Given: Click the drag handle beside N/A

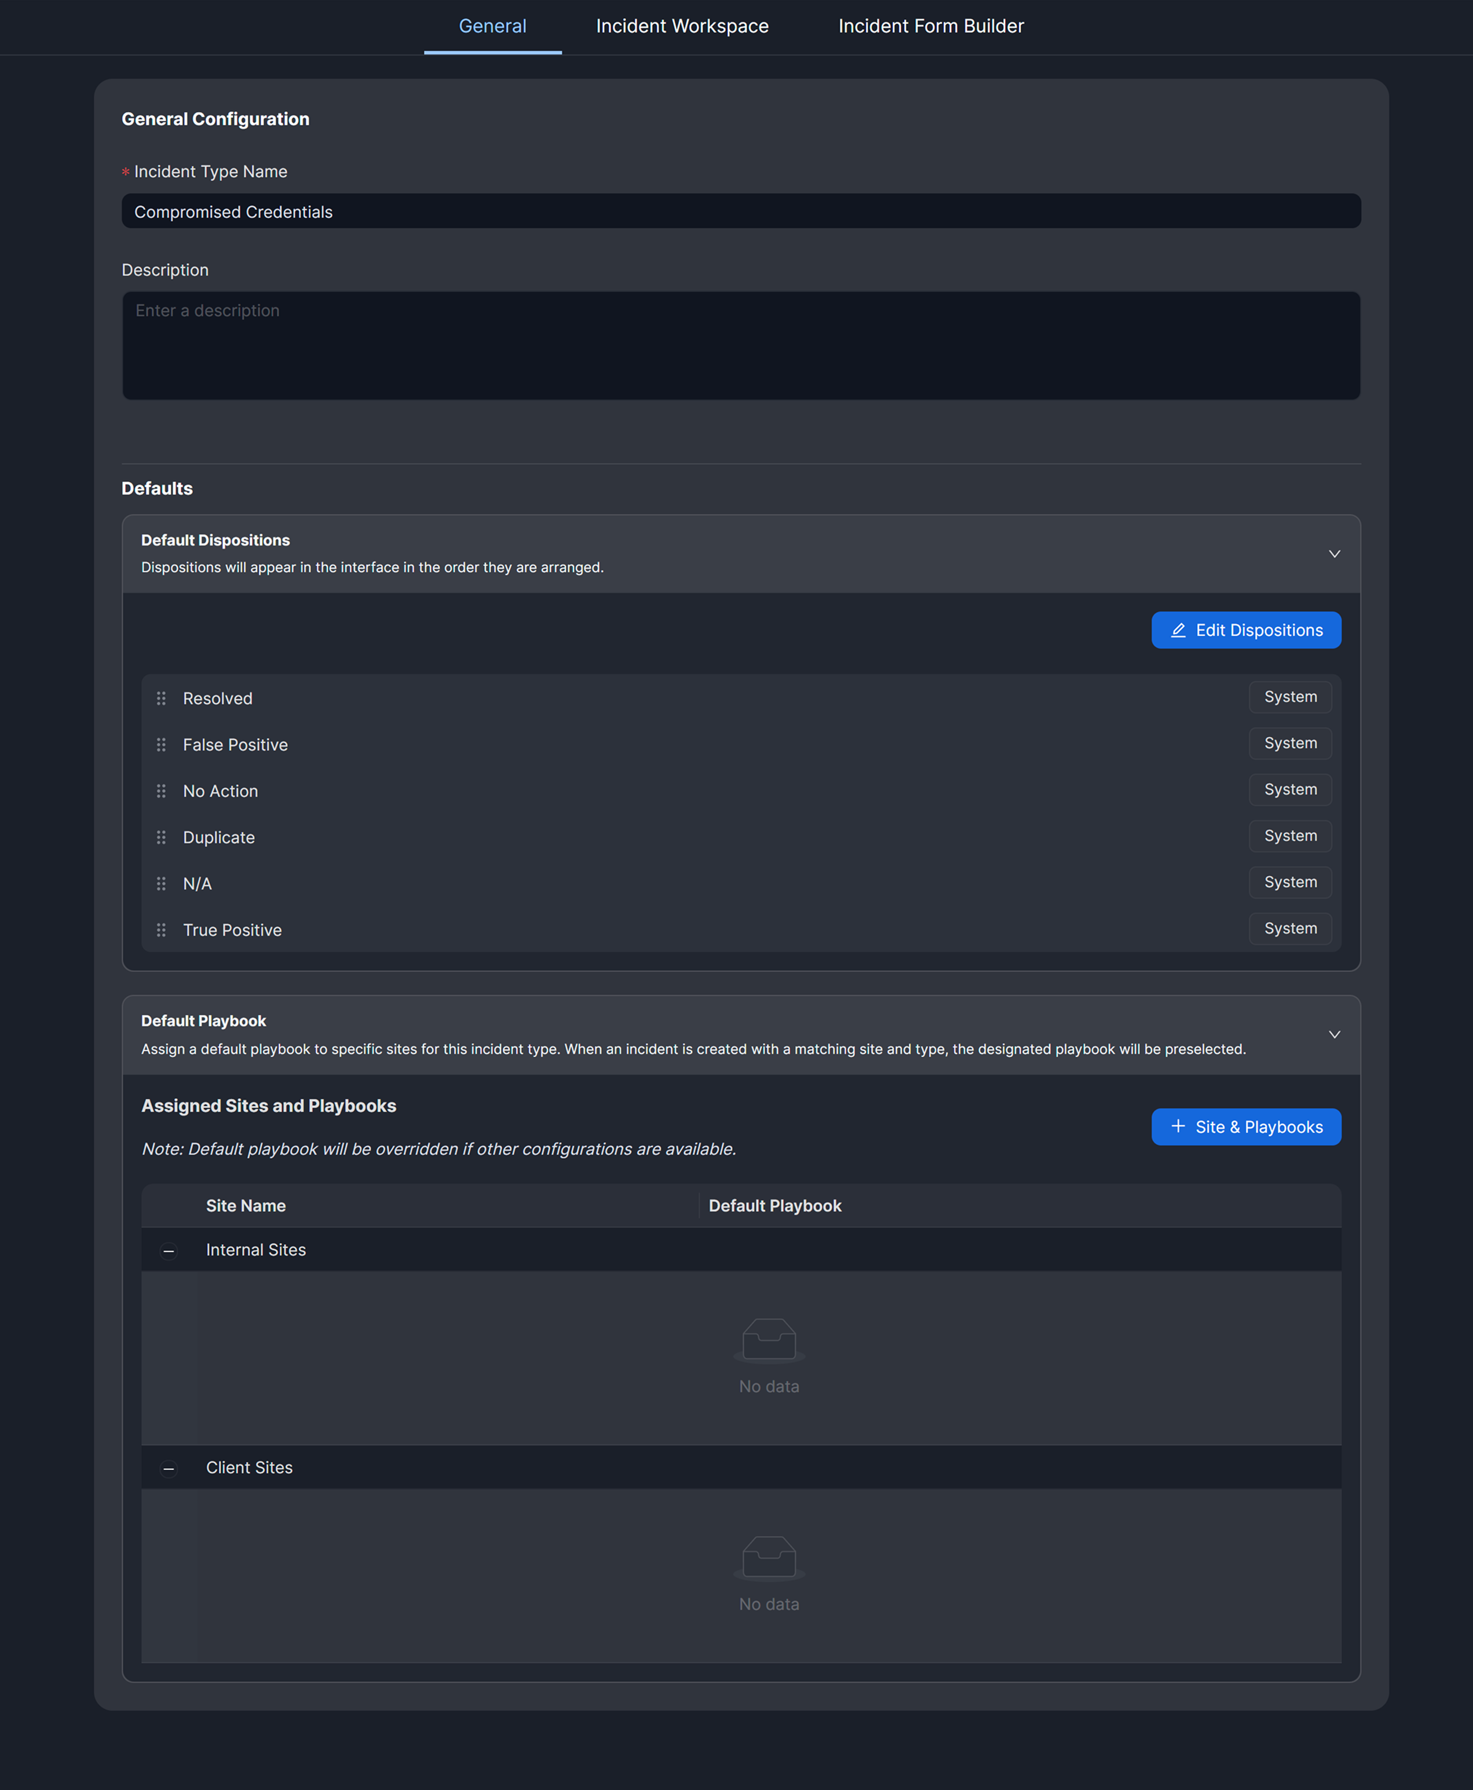Looking at the screenshot, I should (x=161, y=884).
